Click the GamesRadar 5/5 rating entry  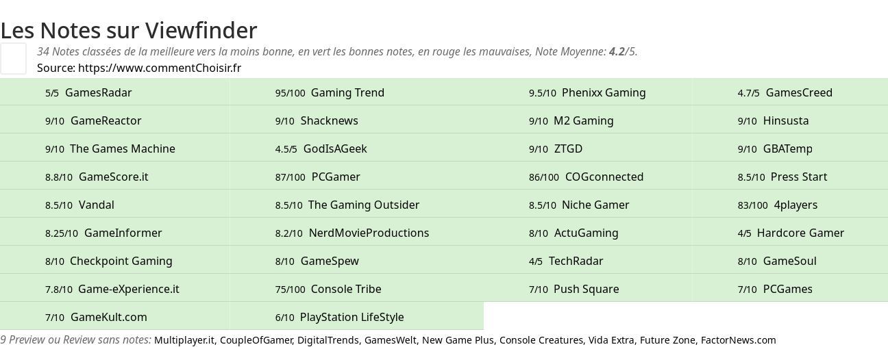[114, 92]
